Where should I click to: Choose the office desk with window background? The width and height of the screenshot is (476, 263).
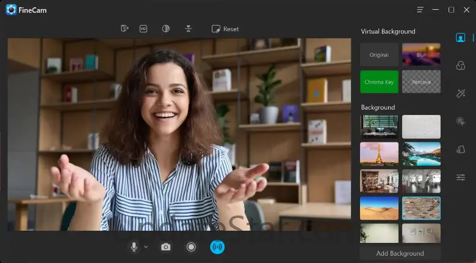pos(379,127)
